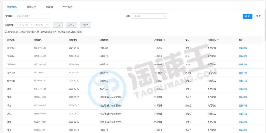Click the filter icon next to 处罚状态

pos(218,40)
